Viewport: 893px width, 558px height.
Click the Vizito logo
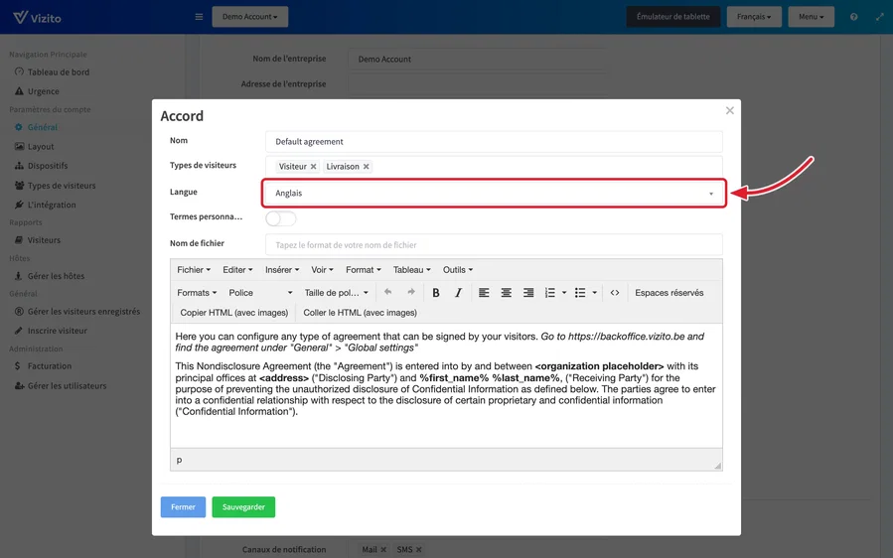[x=37, y=17]
